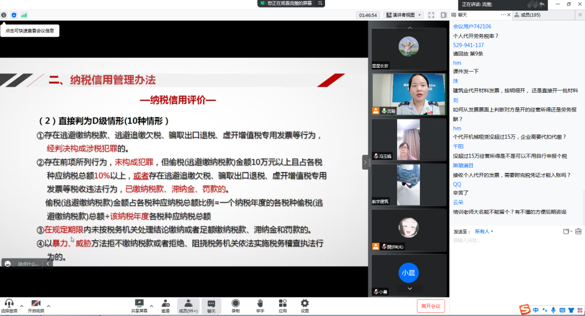Click the emoji reaction smiley icon
The width and height of the screenshot is (585, 316).
8,264
